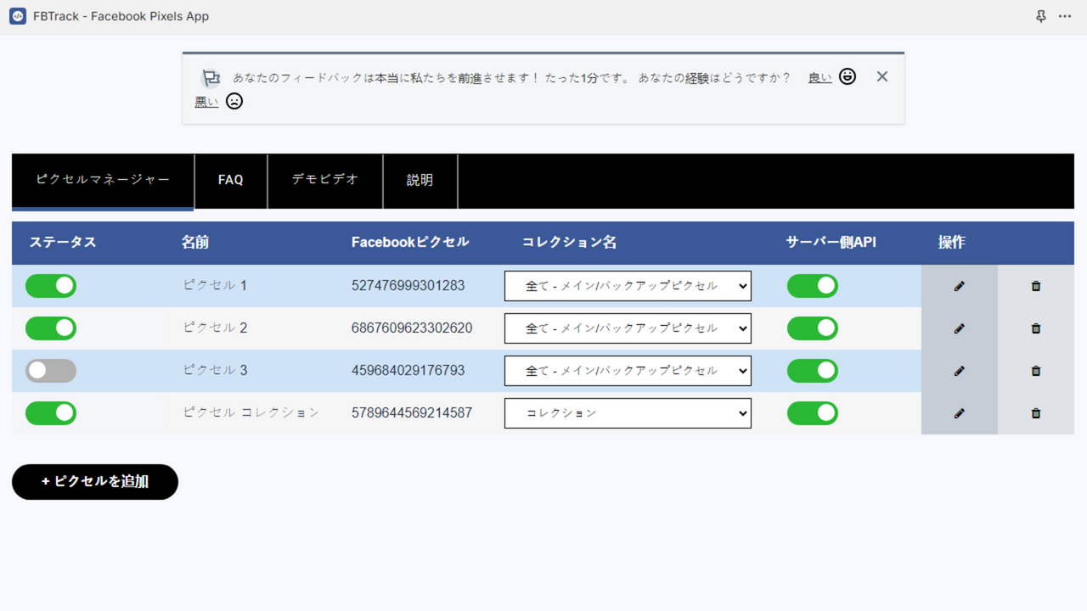Screen dimensions: 1087x611
Task: Click the 名前 column header
Action: click(195, 243)
